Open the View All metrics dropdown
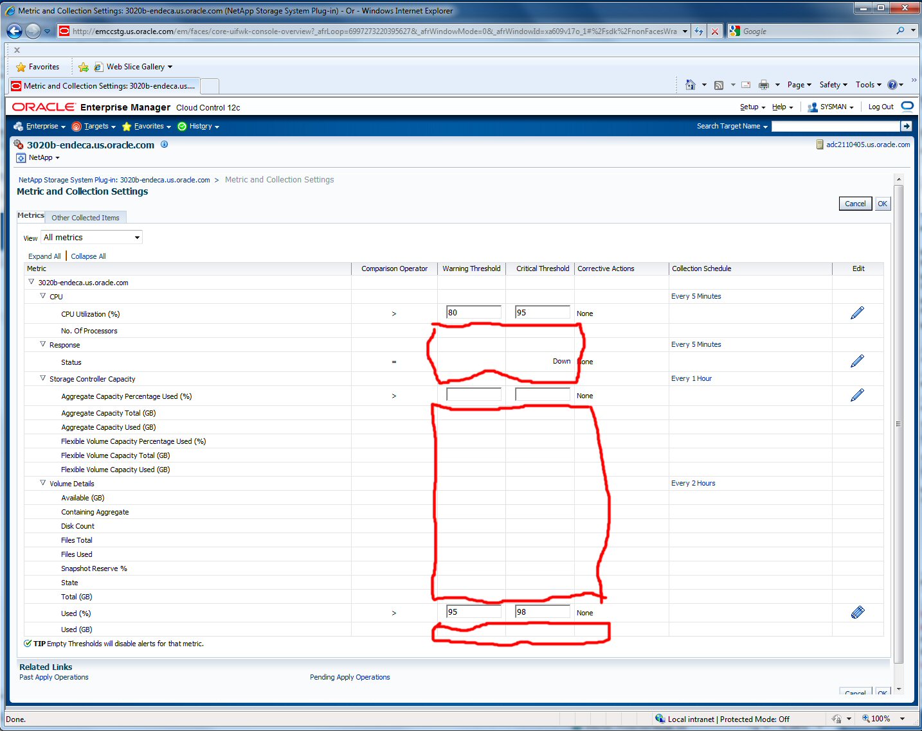This screenshot has height=731, width=922. click(91, 238)
